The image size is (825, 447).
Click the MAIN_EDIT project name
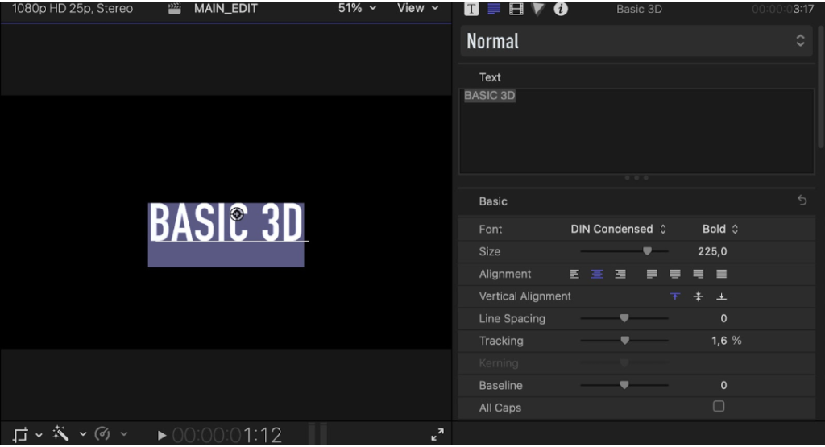[x=226, y=8]
